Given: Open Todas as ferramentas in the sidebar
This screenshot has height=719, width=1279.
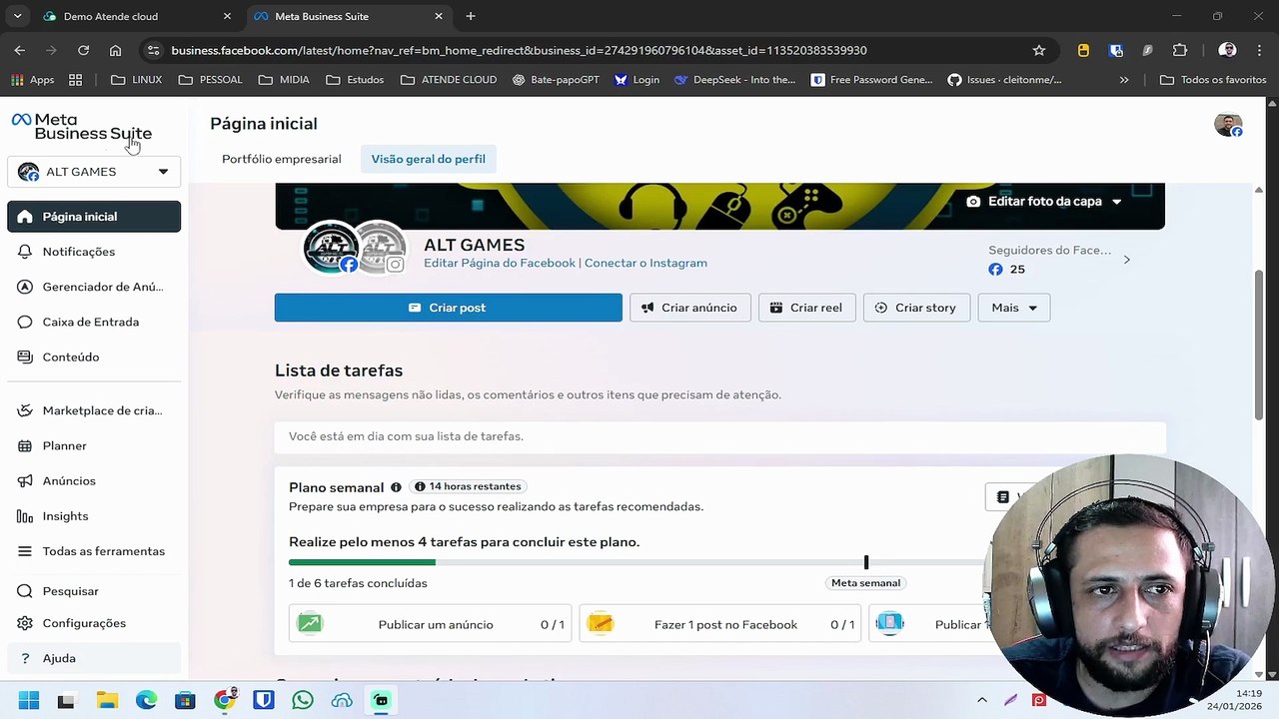Looking at the screenshot, I should click(x=94, y=551).
